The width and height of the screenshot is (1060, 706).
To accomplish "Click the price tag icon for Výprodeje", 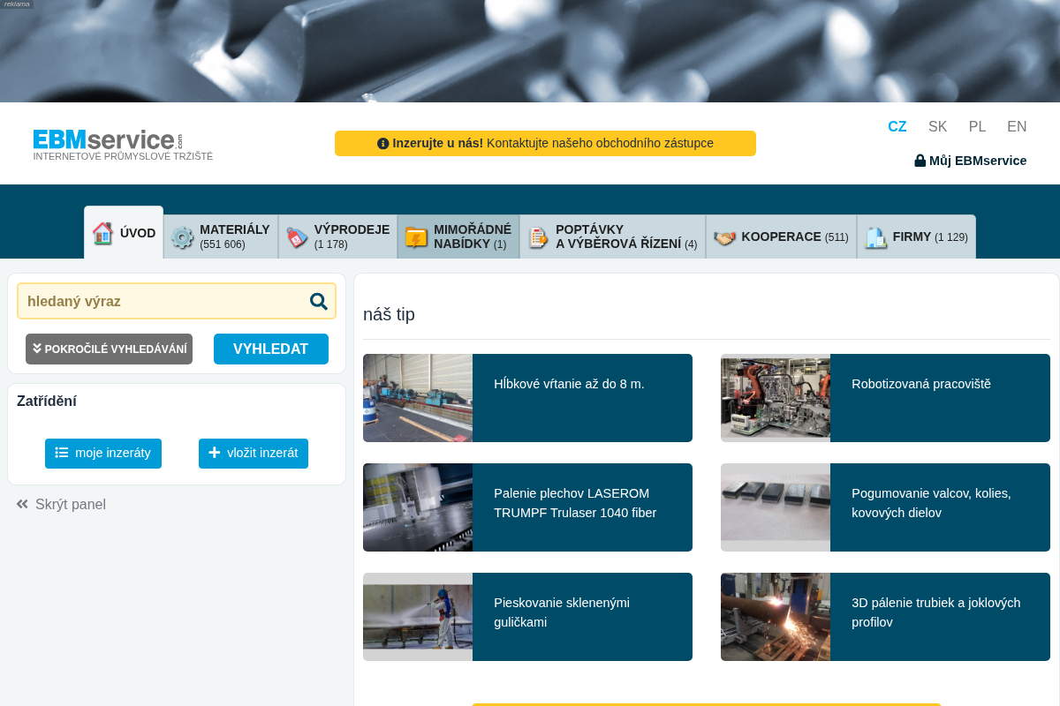I will coord(297,237).
